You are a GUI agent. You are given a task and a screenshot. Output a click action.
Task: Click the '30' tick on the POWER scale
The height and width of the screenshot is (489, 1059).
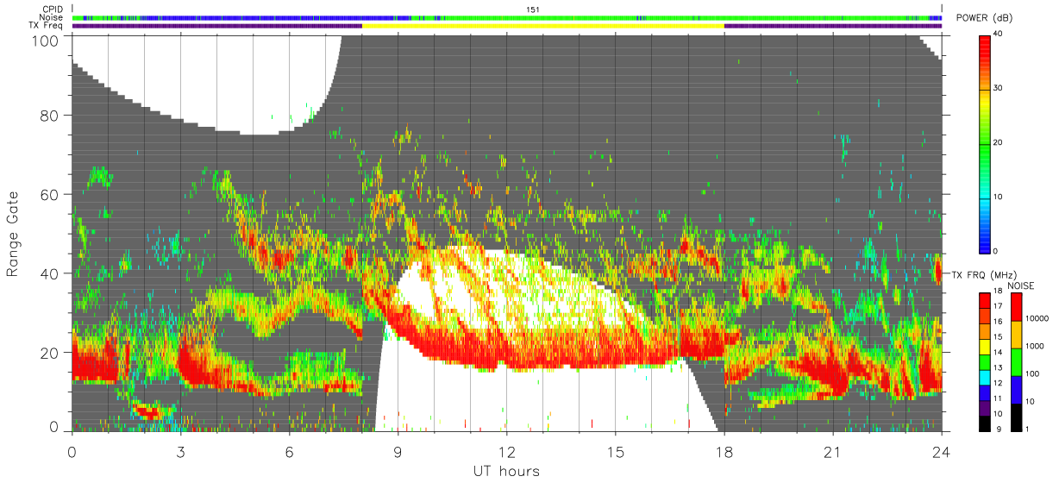pos(999,88)
